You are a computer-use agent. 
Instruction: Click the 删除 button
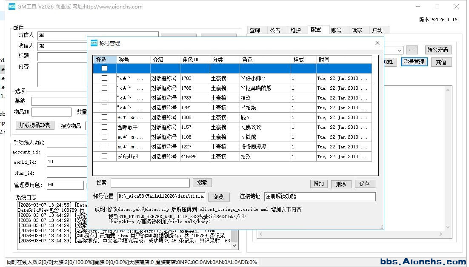(x=341, y=184)
